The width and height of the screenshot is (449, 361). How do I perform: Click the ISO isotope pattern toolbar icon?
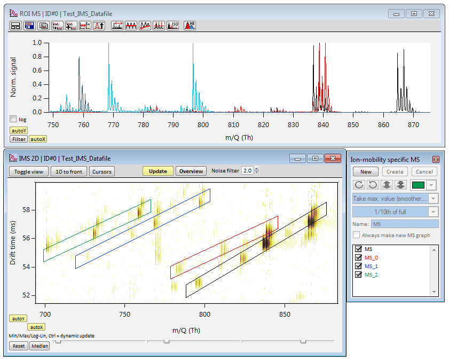172,26
